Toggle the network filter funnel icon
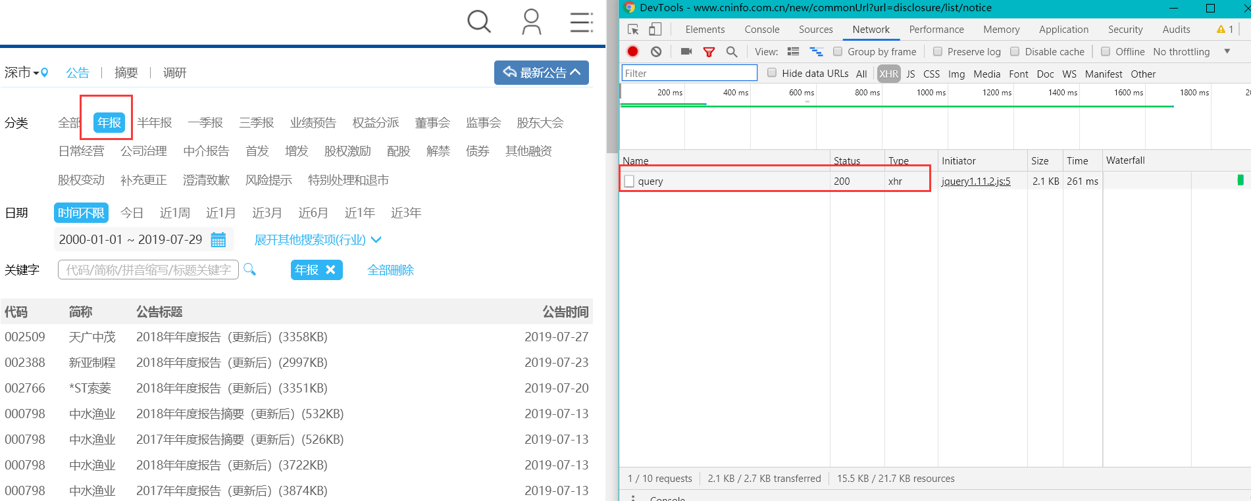 (x=709, y=52)
